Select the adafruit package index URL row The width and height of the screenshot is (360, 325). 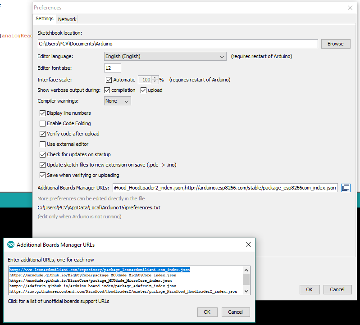tap(93, 286)
